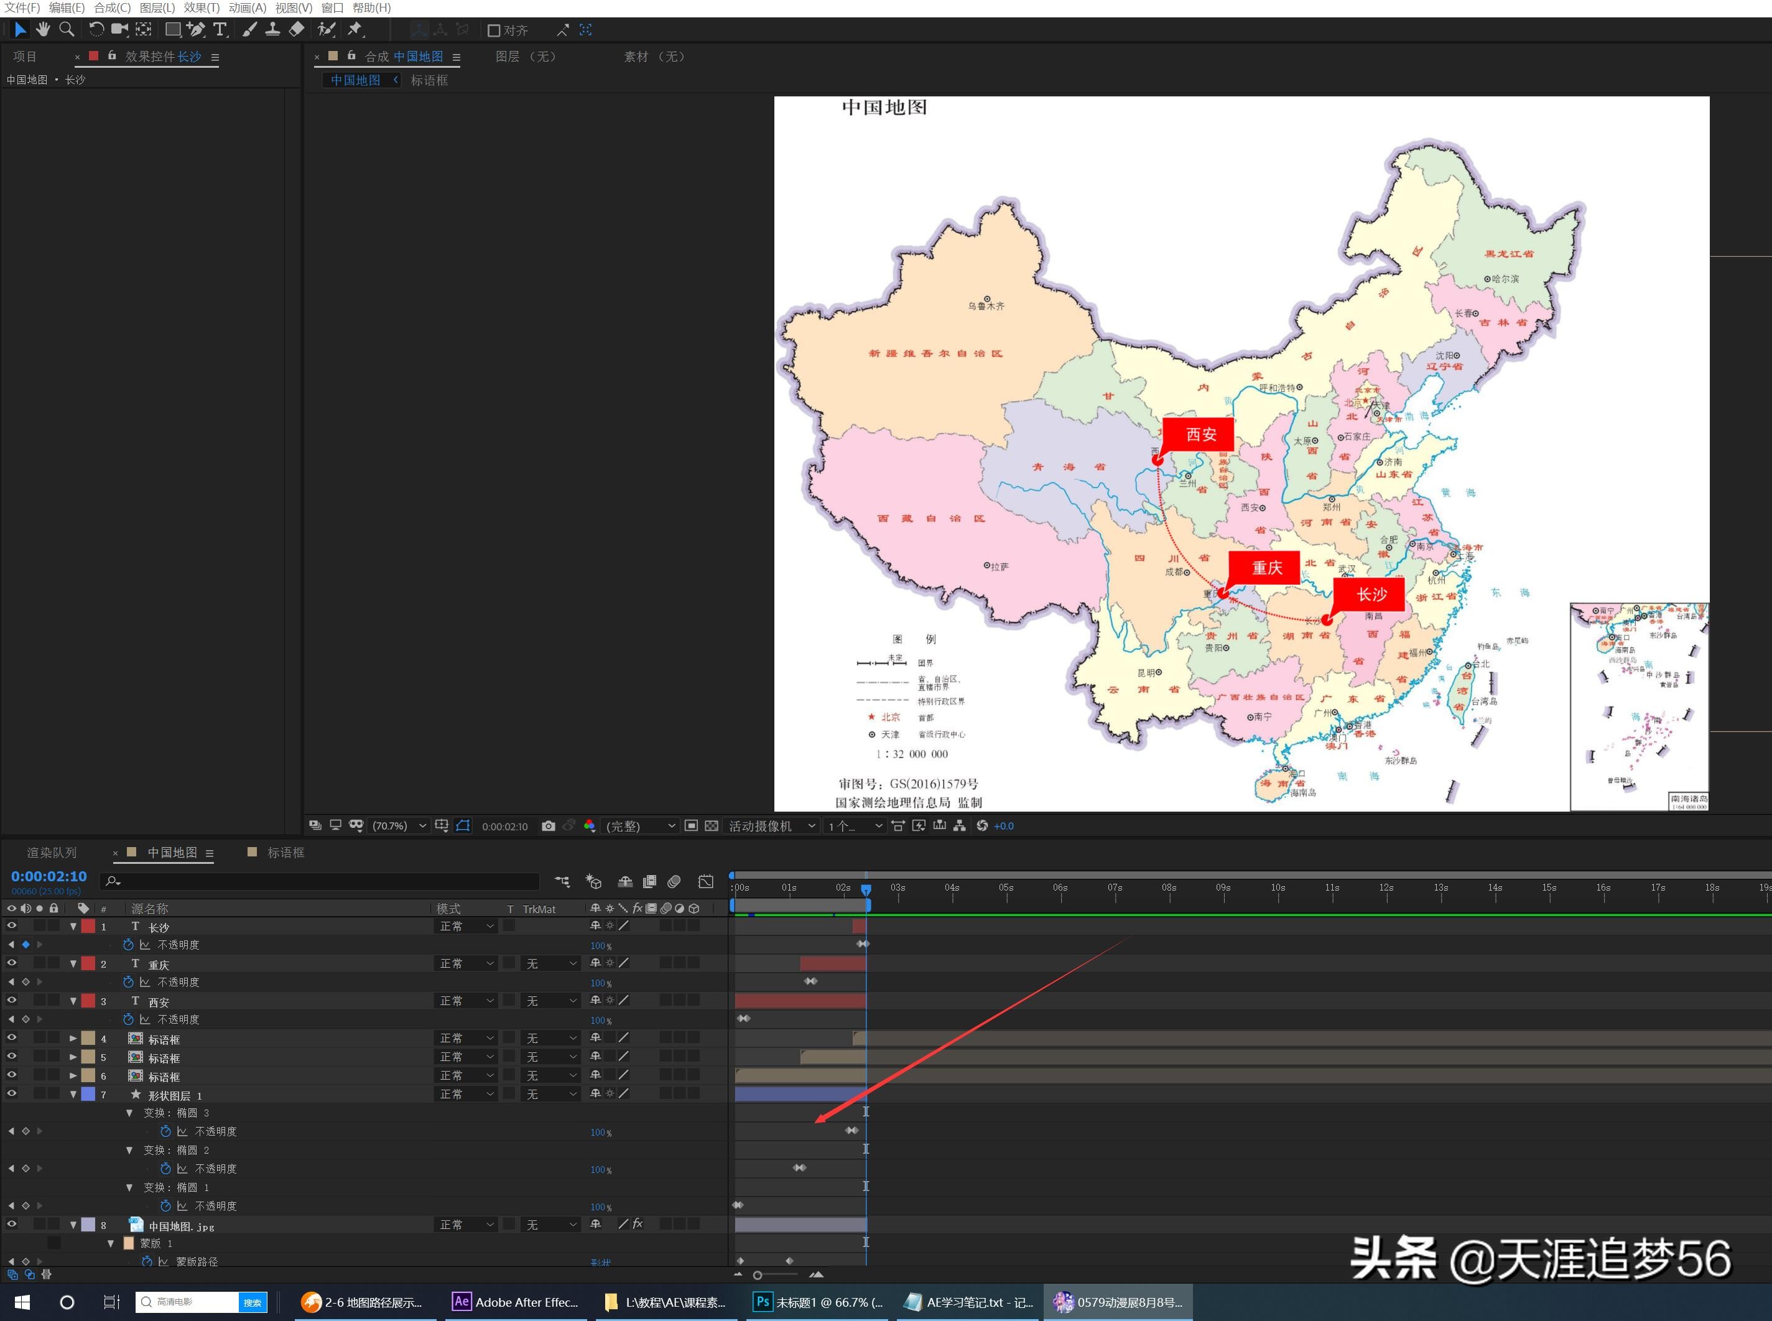Select the Roto Brush tool
Screen dimensions: 1772x1321
coord(325,30)
